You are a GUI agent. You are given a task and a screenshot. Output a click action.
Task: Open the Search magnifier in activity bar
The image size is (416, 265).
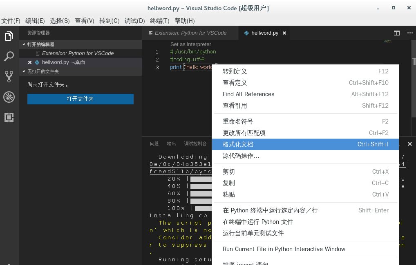pos(9,56)
